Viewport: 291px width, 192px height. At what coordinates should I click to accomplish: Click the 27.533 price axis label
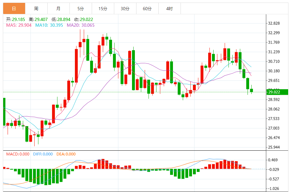pyautogui.click(x=274, y=119)
